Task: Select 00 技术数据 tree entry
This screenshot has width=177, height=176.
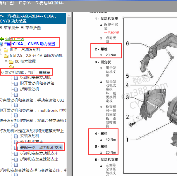Action: pos(25,61)
